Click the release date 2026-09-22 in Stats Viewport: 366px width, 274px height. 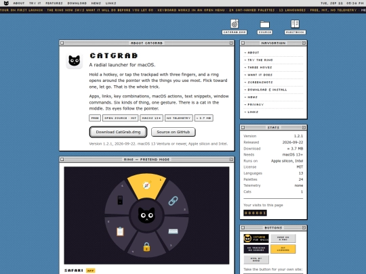pyautogui.click(x=293, y=142)
